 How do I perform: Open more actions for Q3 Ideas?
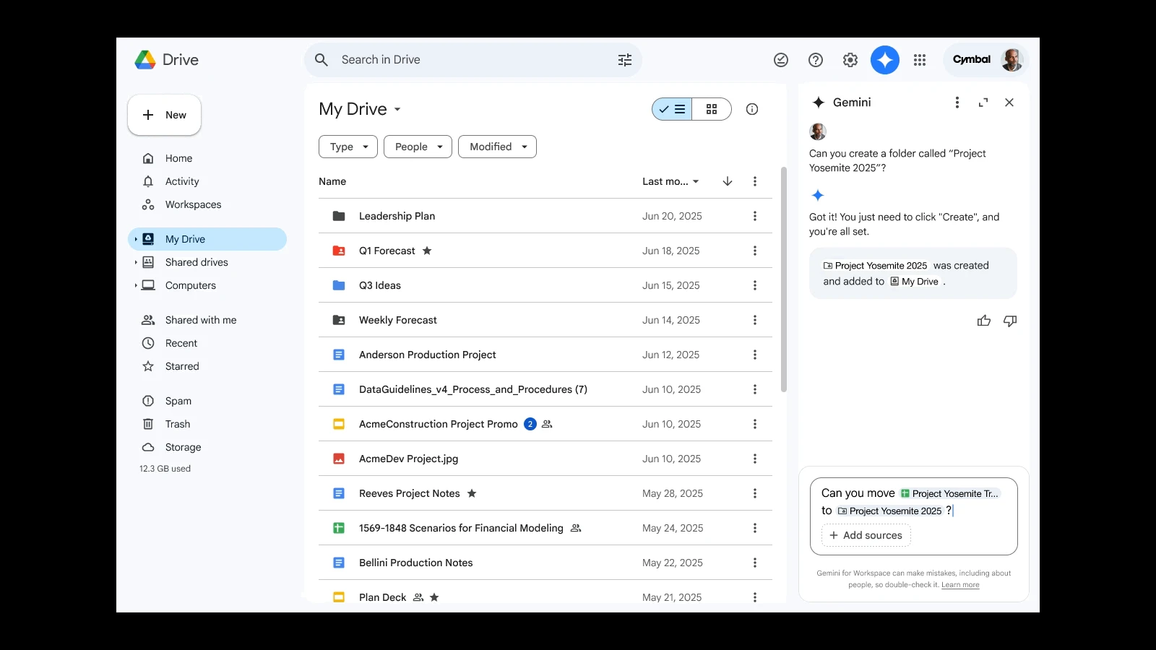tap(755, 285)
